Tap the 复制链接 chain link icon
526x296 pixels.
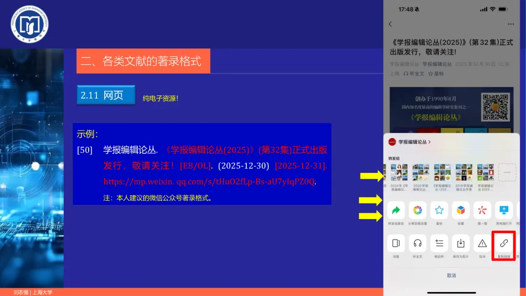coord(504,243)
